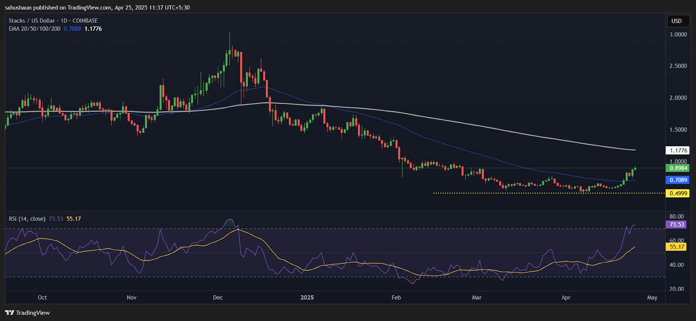
Task: Click the Feb label on the time axis
Action: [x=396, y=298]
